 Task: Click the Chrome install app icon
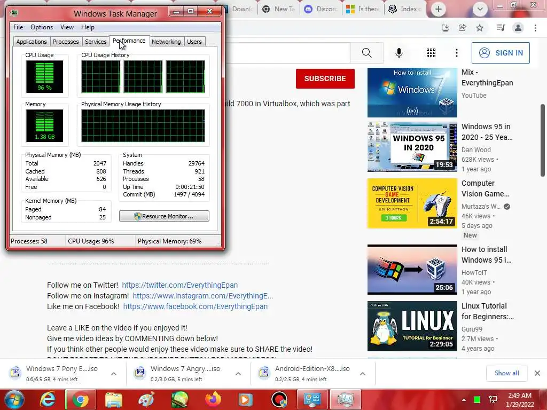point(445,28)
